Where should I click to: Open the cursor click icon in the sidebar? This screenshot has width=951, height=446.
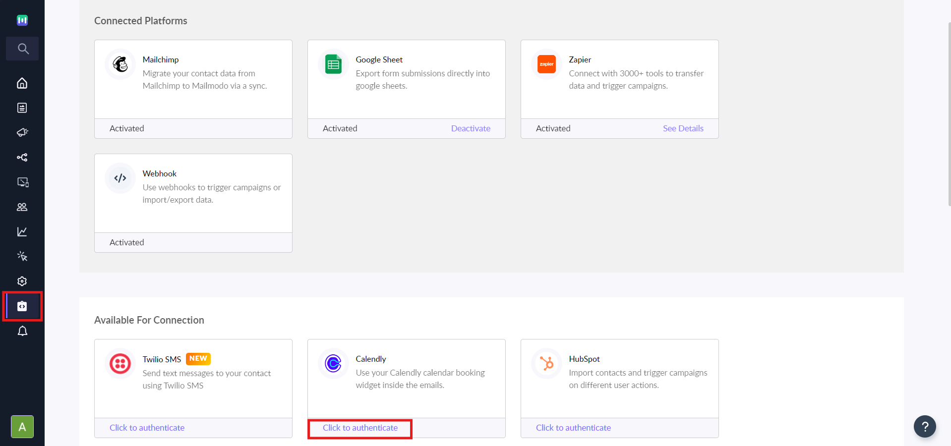click(x=22, y=256)
